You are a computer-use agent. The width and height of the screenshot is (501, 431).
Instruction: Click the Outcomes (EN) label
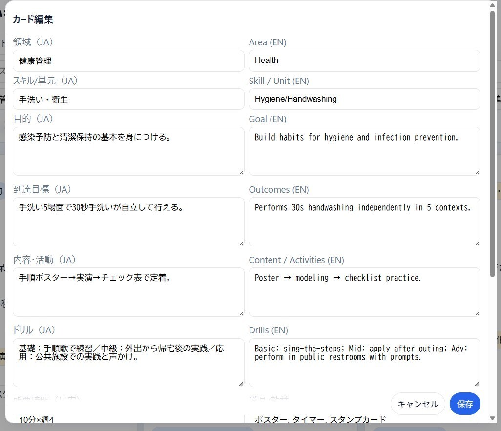[279, 189]
